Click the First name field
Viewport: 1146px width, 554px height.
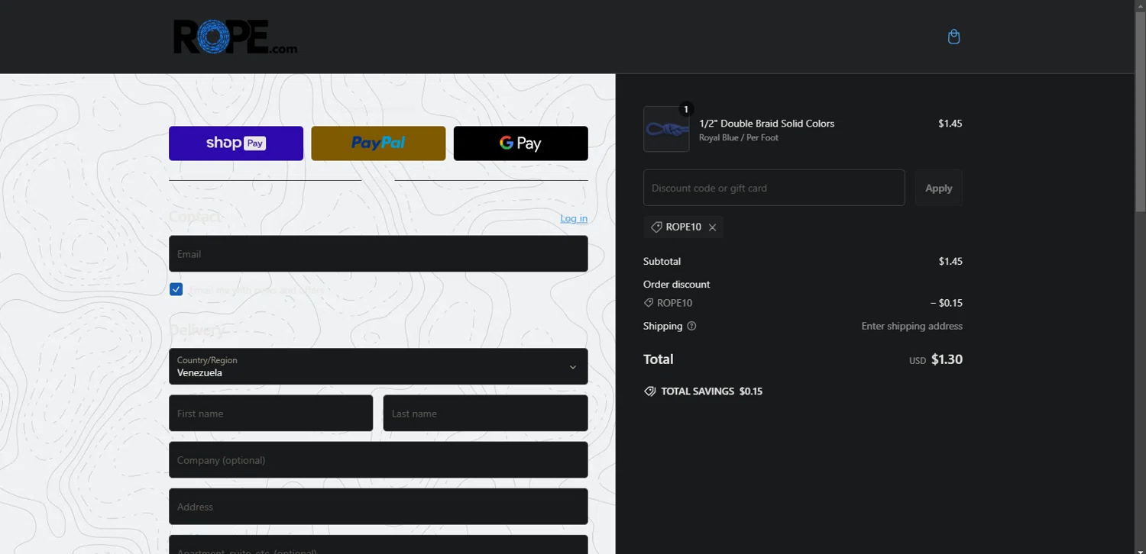click(x=270, y=413)
